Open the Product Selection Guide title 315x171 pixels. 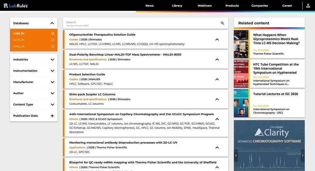87,75
